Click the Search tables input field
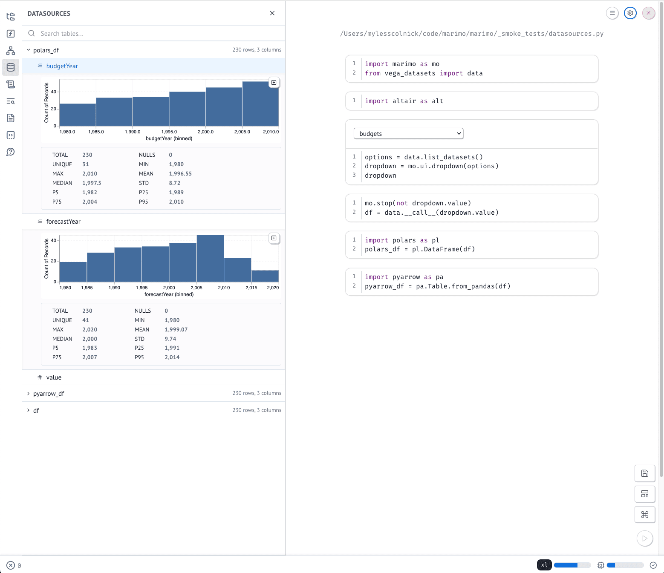 pos(158,34)
